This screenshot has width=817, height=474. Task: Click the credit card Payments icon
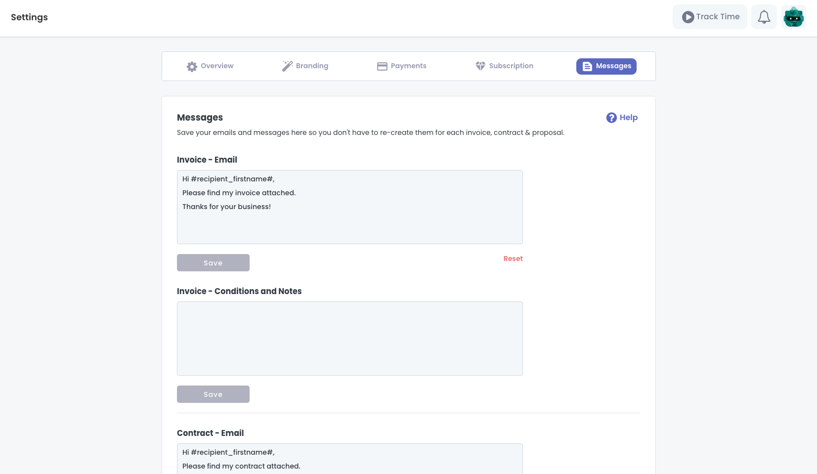[x=382, y=66]
